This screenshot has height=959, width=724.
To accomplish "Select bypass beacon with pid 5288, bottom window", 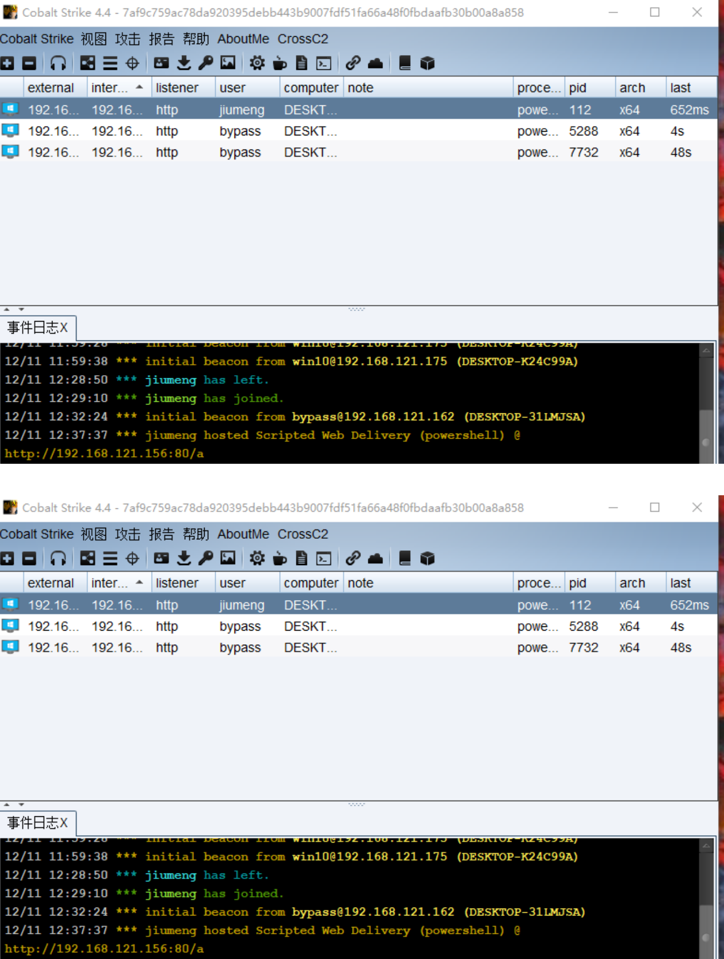I will tap(358, 626).
